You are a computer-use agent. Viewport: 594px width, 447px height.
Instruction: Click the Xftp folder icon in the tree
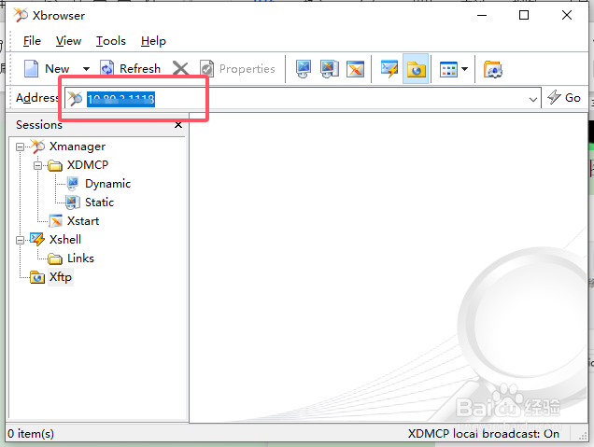37,277
